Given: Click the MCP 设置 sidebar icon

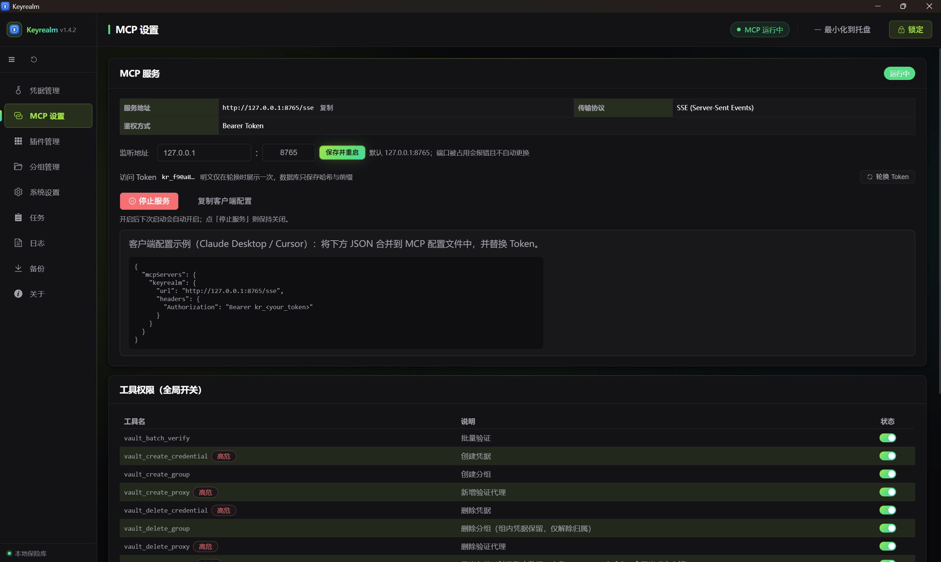Looking at the screenshot, I should click(x=18, y=115).
